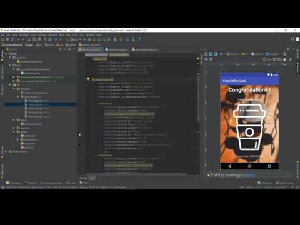Click the Open folder toolbar icon
The image size is (300, 225).
click(x=2, y=39)
